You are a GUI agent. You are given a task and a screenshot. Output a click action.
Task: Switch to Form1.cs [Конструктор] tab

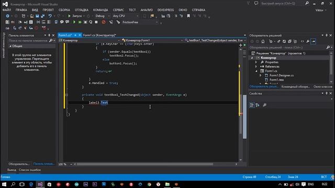pos(99,35)
